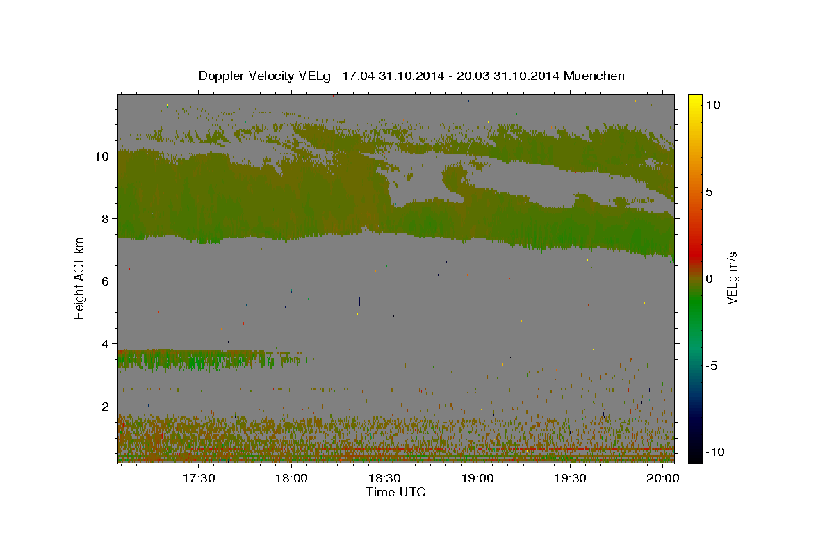This screenshot has width=834, height=556.
Task: Click the 20:00 time tick label
Action: click(x=663, y=479)
